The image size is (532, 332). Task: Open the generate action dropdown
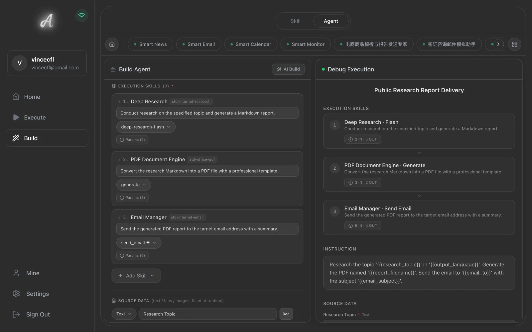[134, 185]
